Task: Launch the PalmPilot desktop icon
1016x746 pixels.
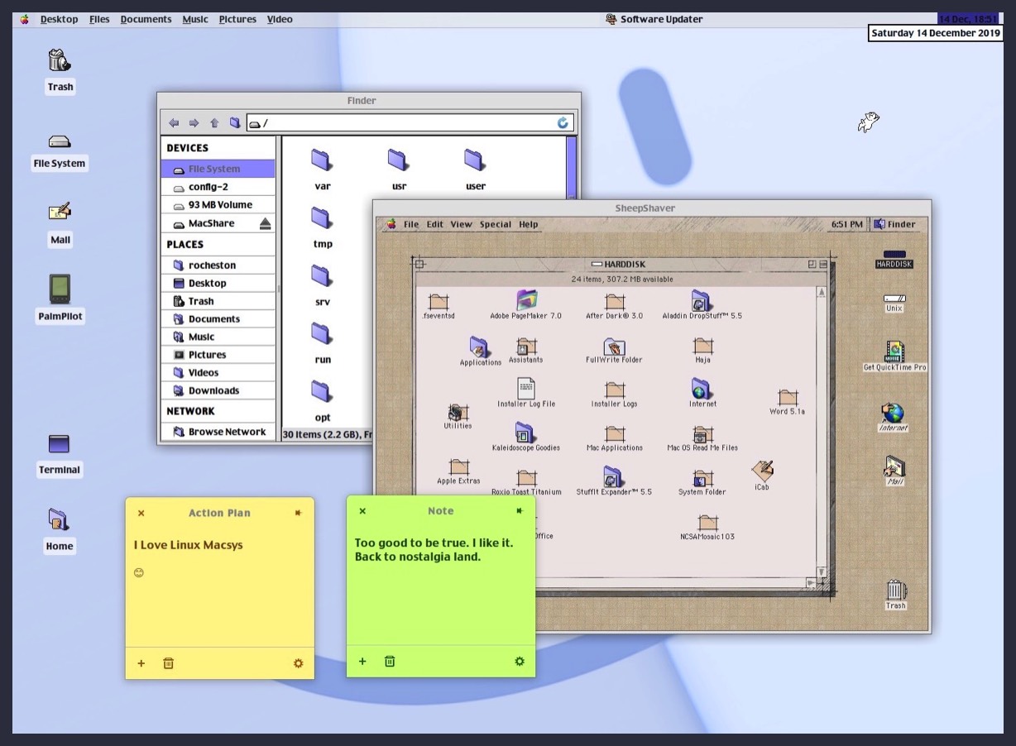Action: [x=60, y=290]
